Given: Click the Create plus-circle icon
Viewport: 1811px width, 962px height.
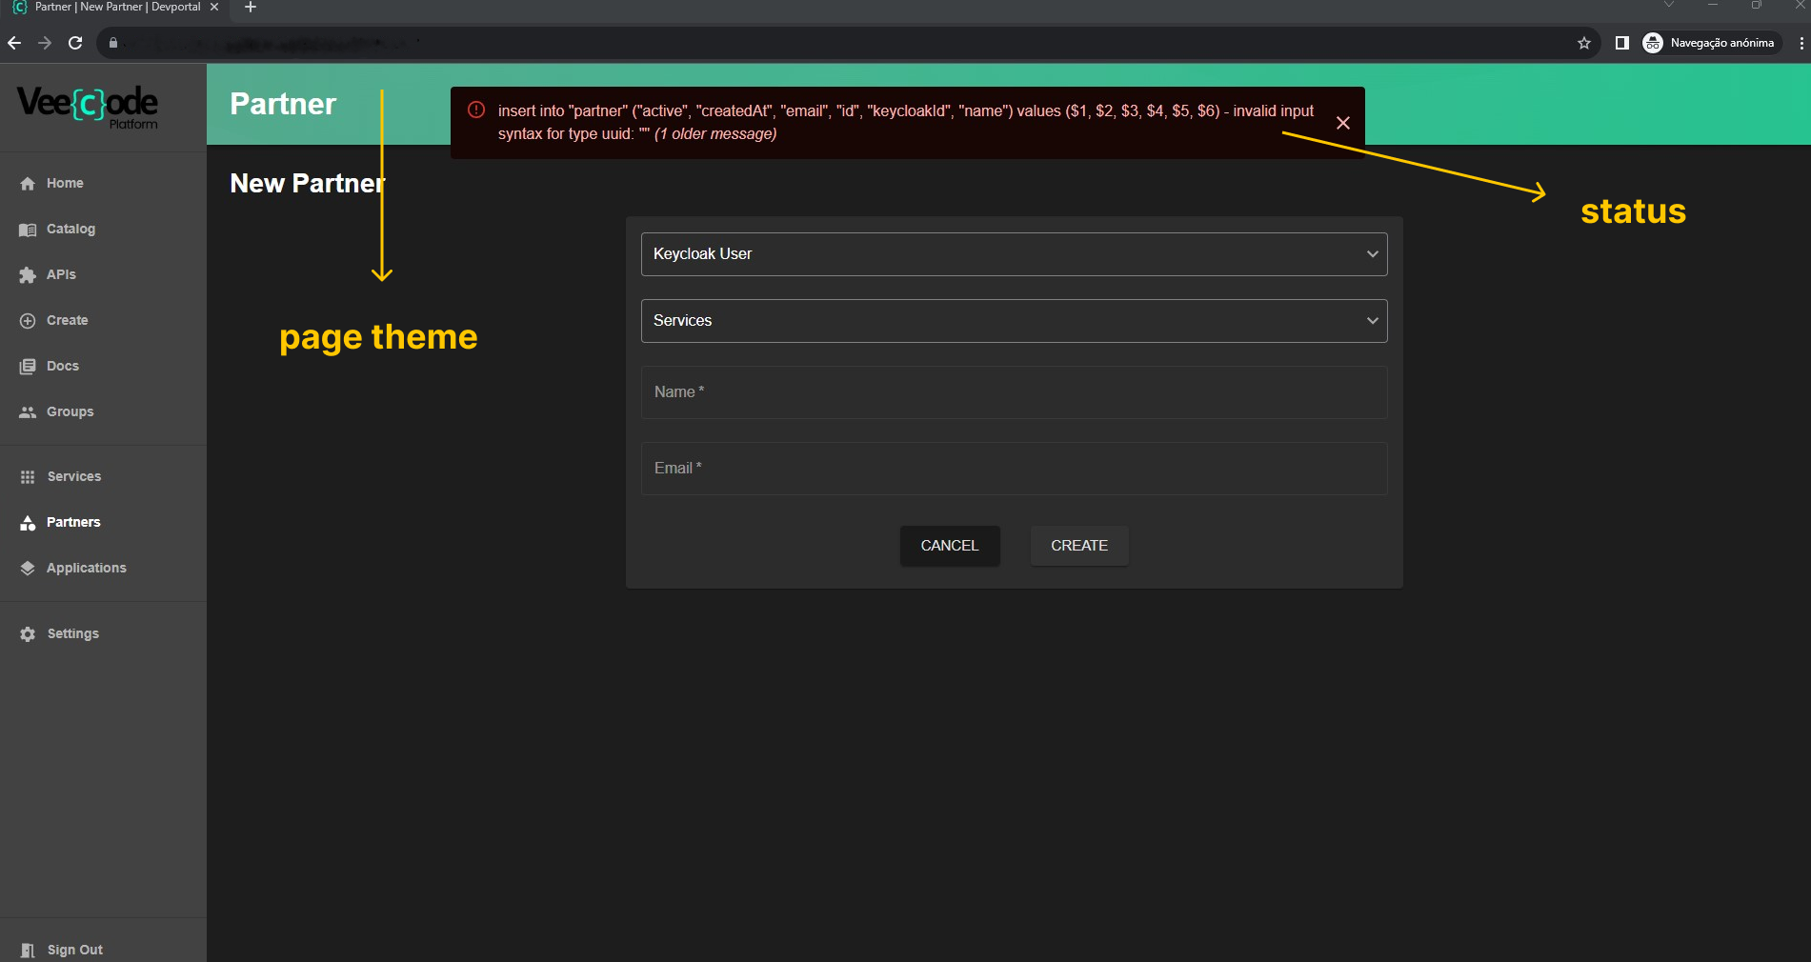Looking at the screenshot, I should coord(28,321).
